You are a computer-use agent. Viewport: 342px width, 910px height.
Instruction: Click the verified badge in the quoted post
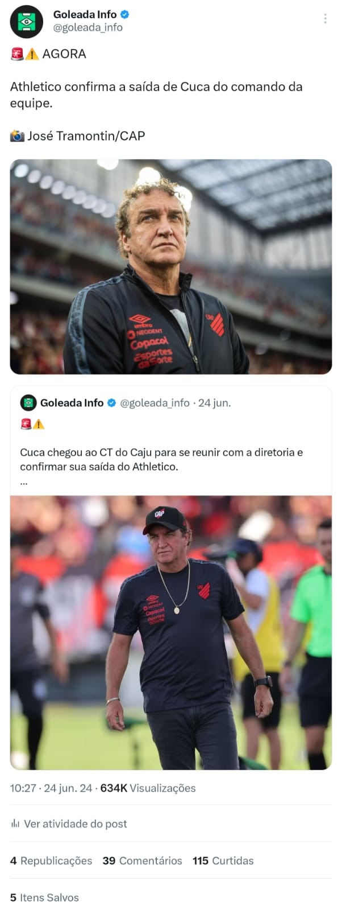[112, 403]
